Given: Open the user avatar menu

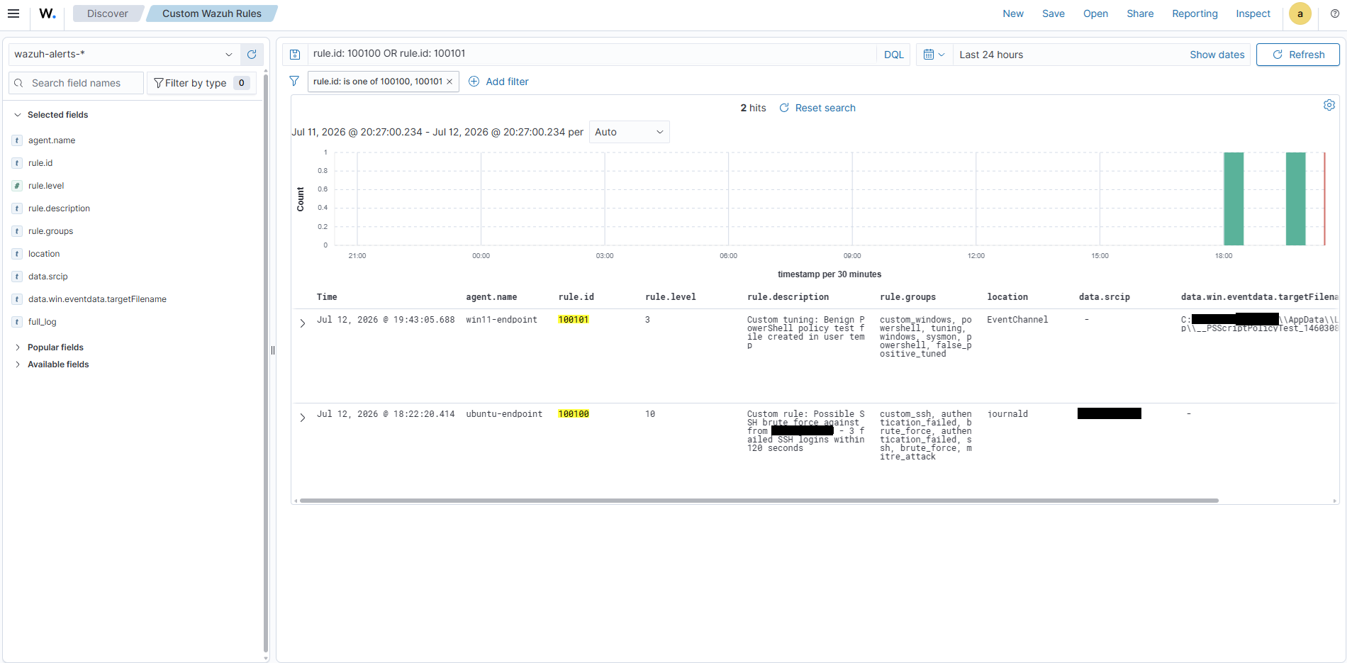Looking at the screenshot, I should (x=1300, y=13).
